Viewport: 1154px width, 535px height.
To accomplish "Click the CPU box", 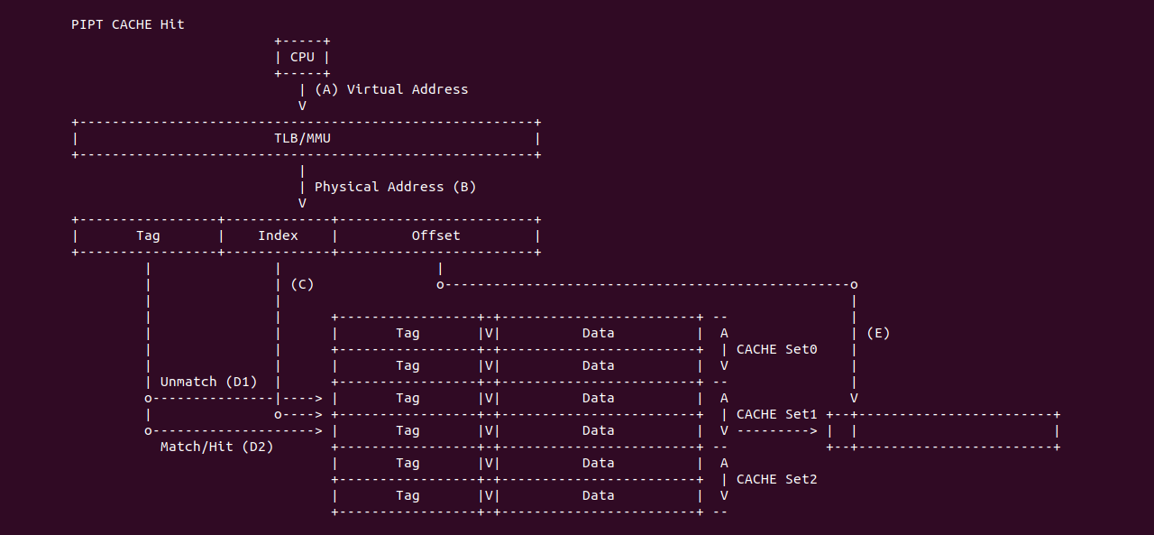I will (302, 57).
